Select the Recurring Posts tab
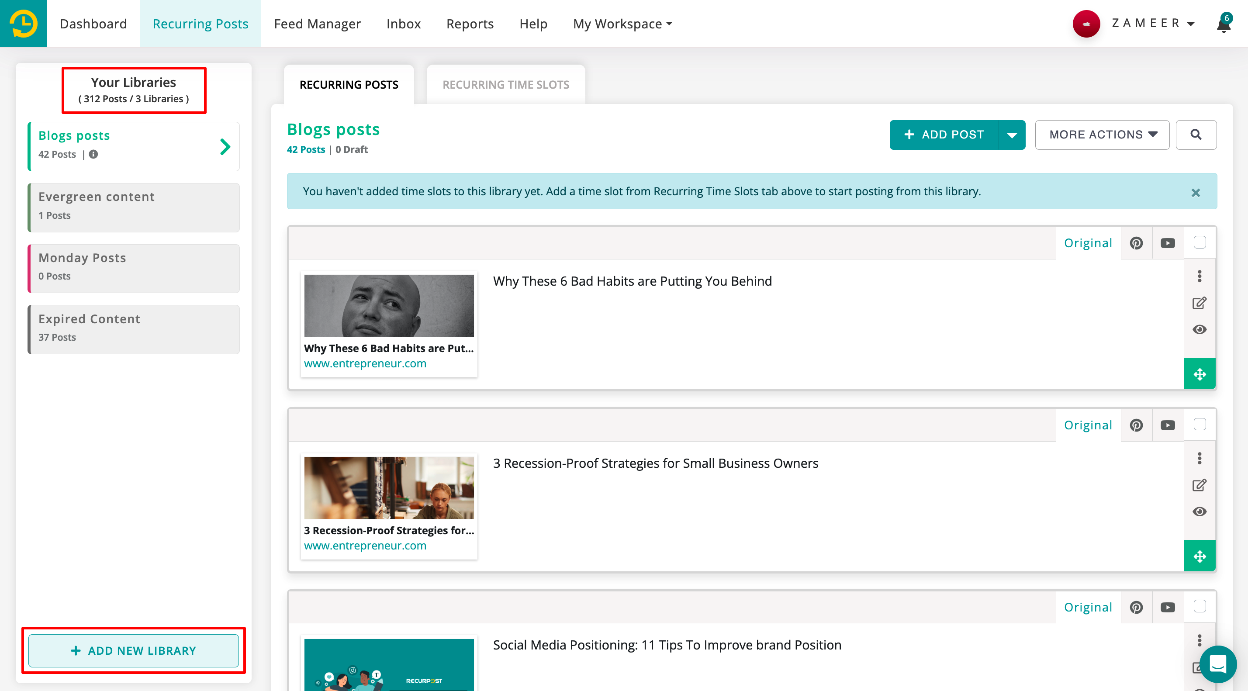This screenshot has height=691, width=1248. [x=349, y=85]
